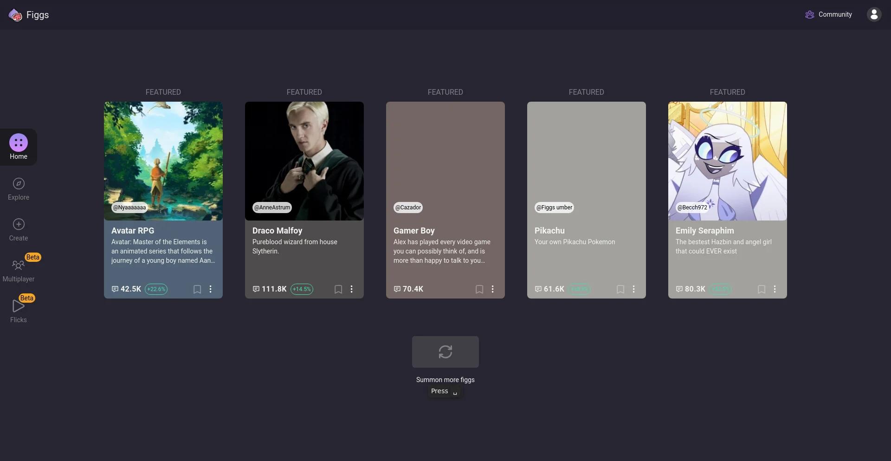Click the Figgs logo icon

point(15,15)
